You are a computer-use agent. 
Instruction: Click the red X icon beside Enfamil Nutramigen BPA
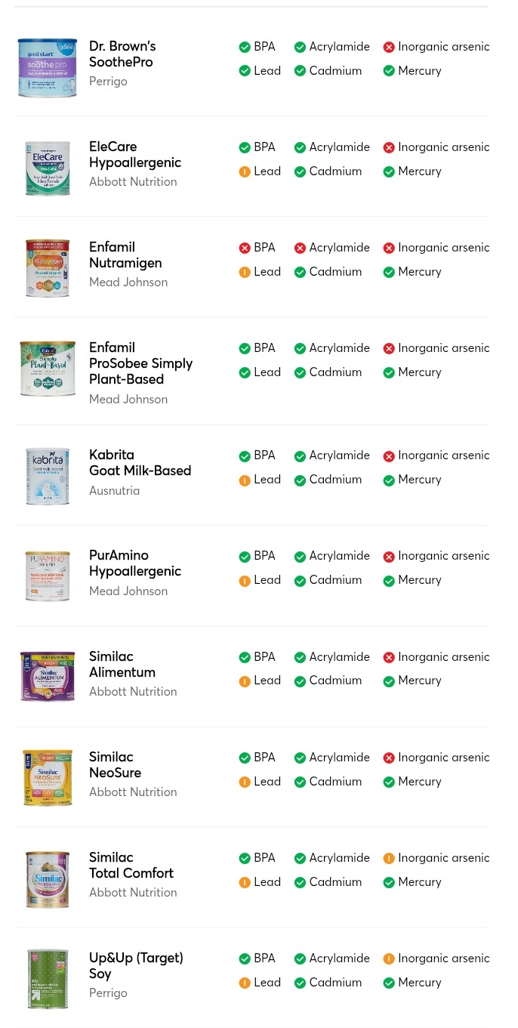point(245,249)
